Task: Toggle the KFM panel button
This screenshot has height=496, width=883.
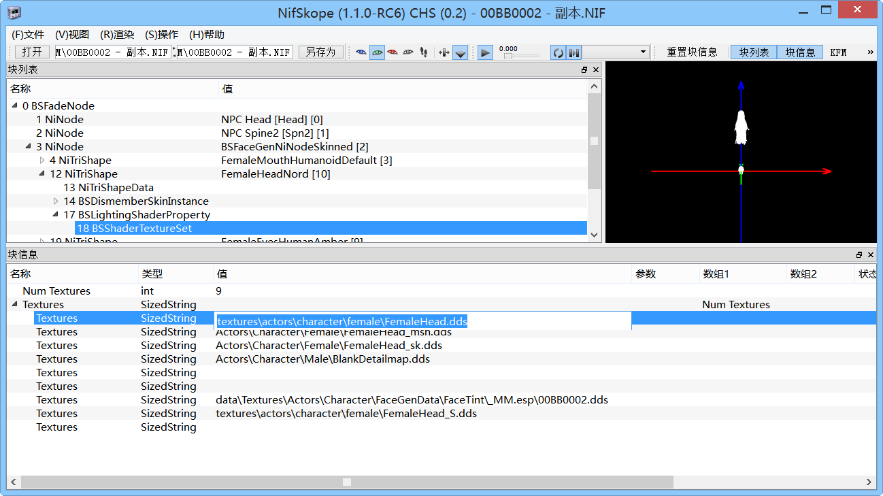Action: (838, 52)
